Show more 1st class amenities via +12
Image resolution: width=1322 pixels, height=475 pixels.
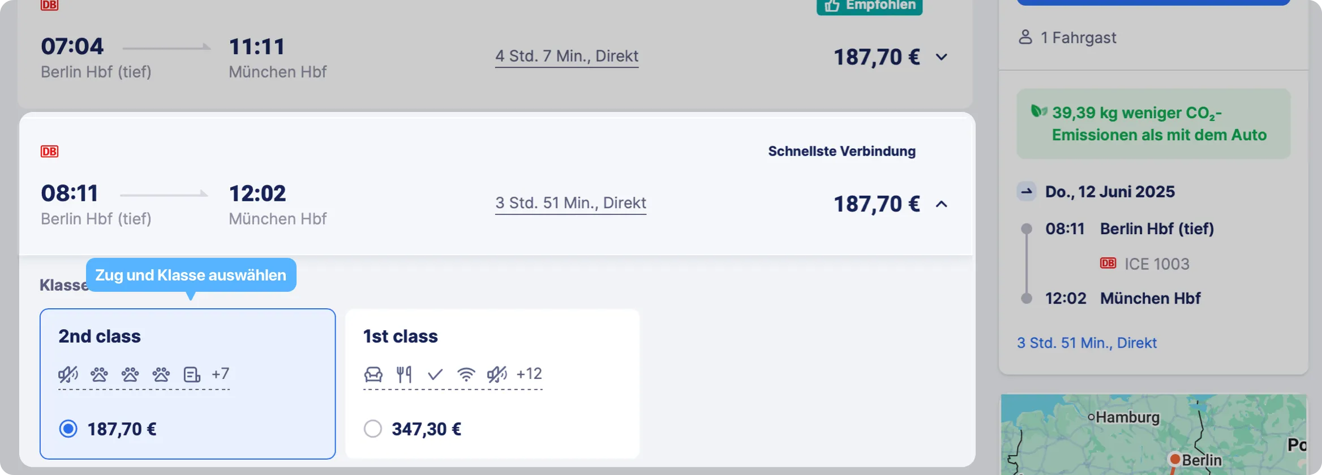pyautogui.click(x=529, y=374)
